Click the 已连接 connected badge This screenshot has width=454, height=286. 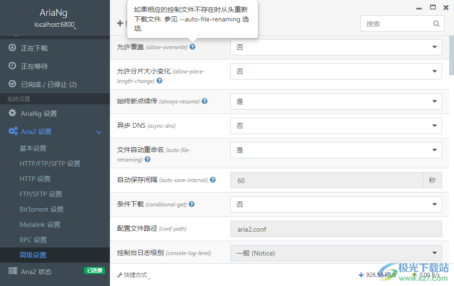(x=95, y=270)
